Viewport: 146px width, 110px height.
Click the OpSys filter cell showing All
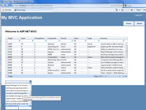pos(79,41)
